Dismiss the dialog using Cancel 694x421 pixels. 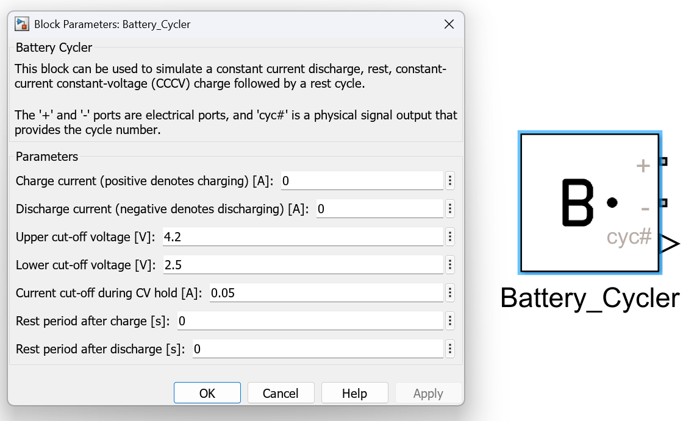pos(281,392)
